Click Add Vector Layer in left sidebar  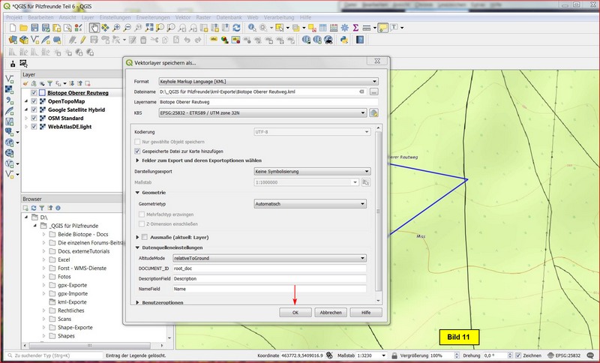[10, 79]
